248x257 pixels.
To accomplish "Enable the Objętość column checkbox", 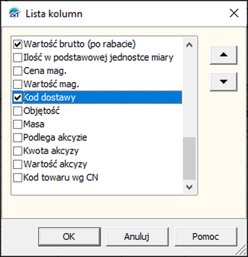I will click(18, 111).
